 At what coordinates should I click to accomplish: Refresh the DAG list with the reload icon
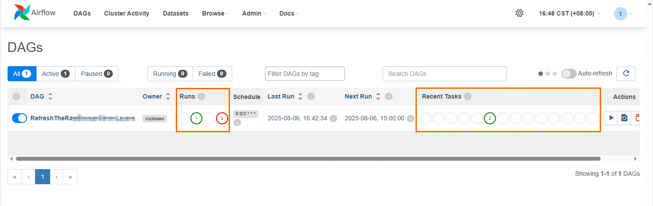coord(626,74)
